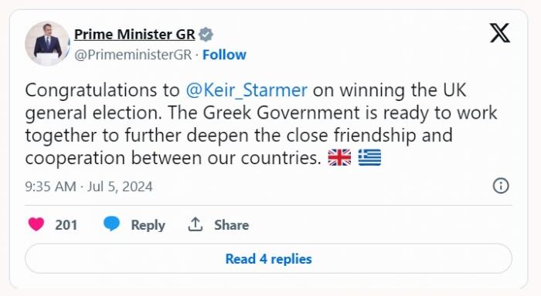This screenshot has width=541, height=296.
Task: Like the tweet with the heart icon
Action: (x=36, y=224)
